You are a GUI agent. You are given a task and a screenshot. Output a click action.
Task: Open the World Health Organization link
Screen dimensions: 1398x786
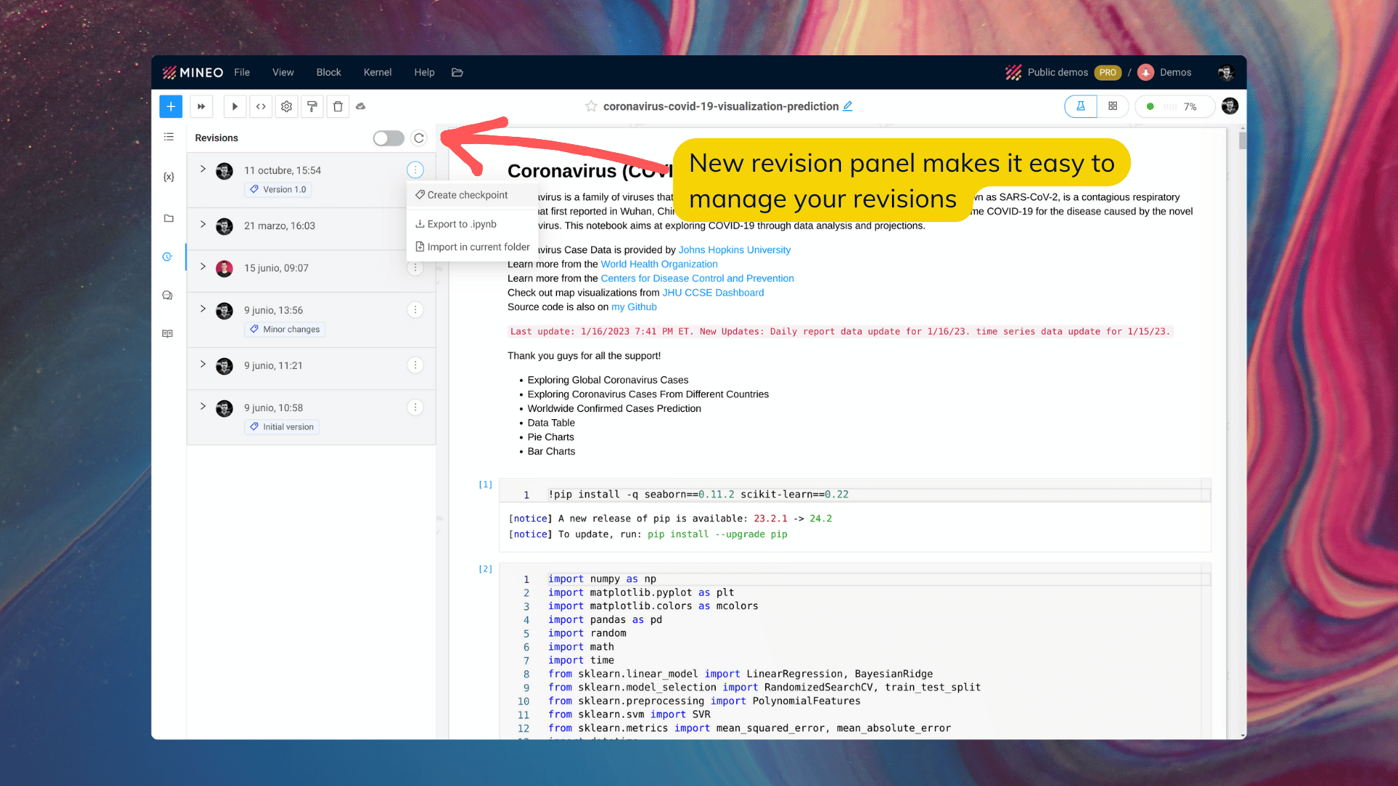pyautogui.click(x=659, y=264)
